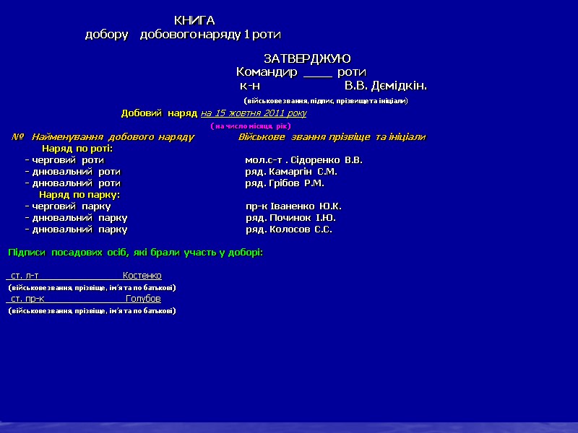
Task: Click the underlined date "на 15 жовтня 2011 року"
Action: coord(254,113)
